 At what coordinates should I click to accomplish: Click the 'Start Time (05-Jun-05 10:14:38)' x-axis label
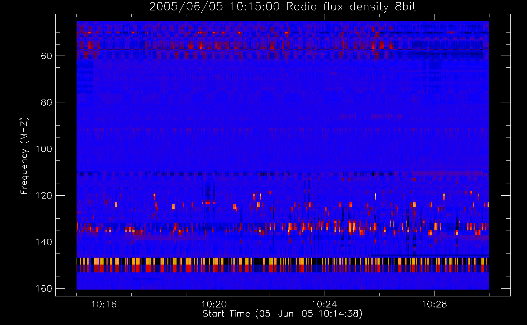tap(282, 314)
